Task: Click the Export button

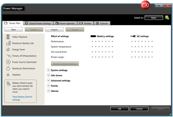Action: [75, 30]
